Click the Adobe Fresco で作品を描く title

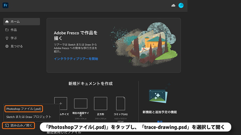(x=76, y=35)
